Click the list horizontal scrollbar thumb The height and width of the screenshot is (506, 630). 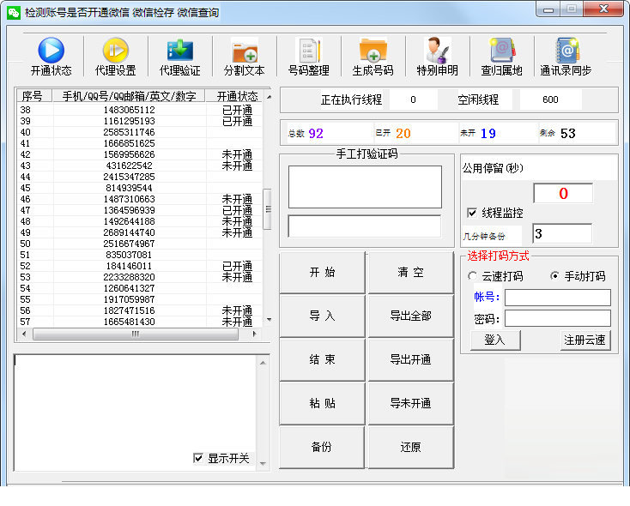pyautogui.click(x=136, y=334)
